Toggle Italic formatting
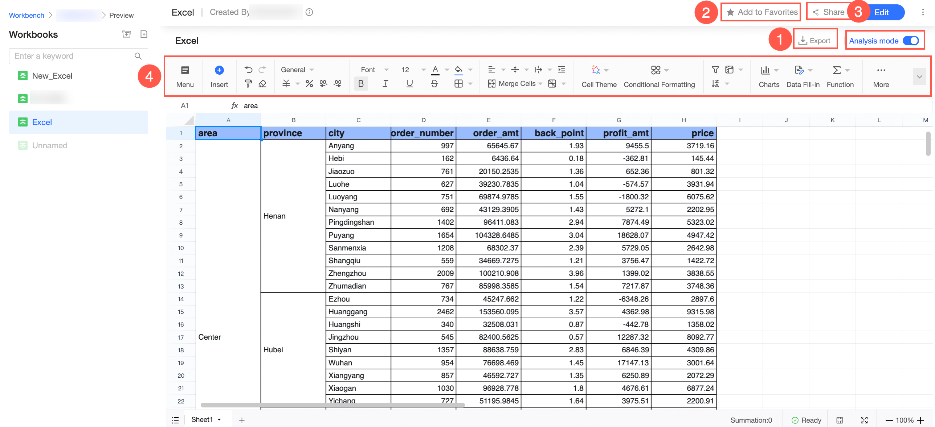 tap(385, 84)
